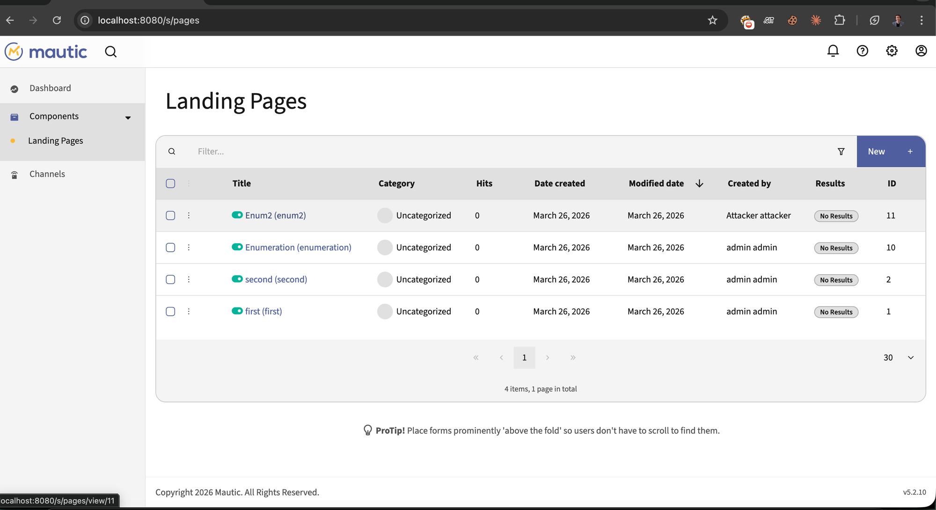
Task: Toggle published switch for Enum2
Action: click(x=237, y=215)
